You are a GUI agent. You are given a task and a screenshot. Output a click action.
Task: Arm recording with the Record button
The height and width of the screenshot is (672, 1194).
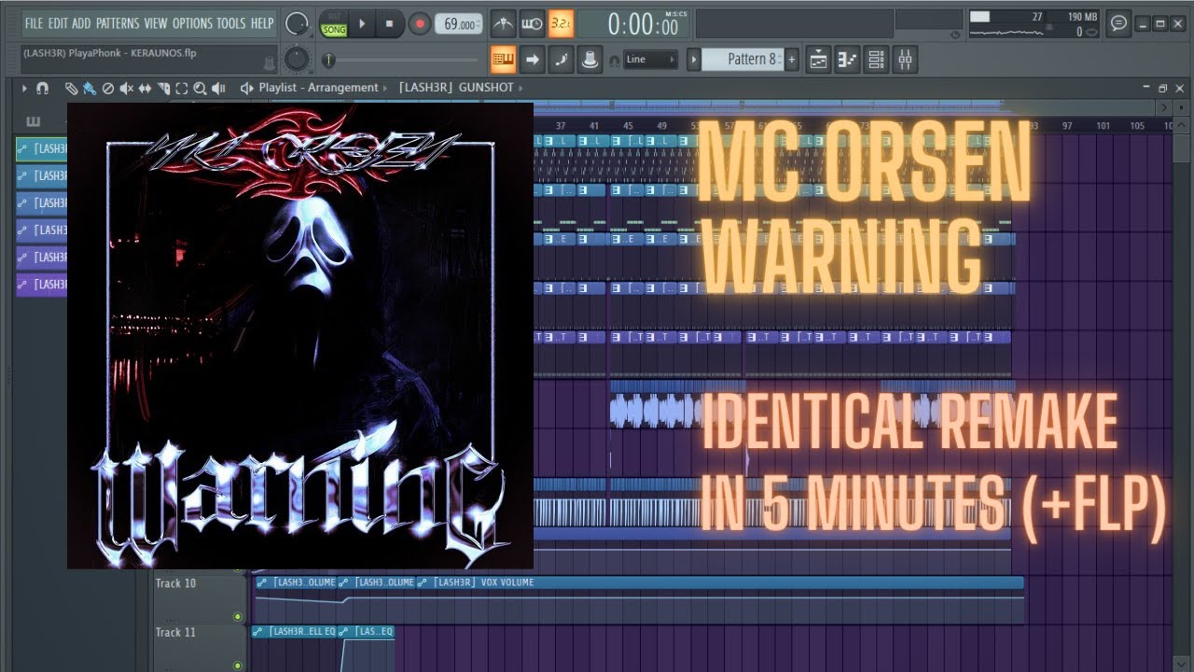419,24
